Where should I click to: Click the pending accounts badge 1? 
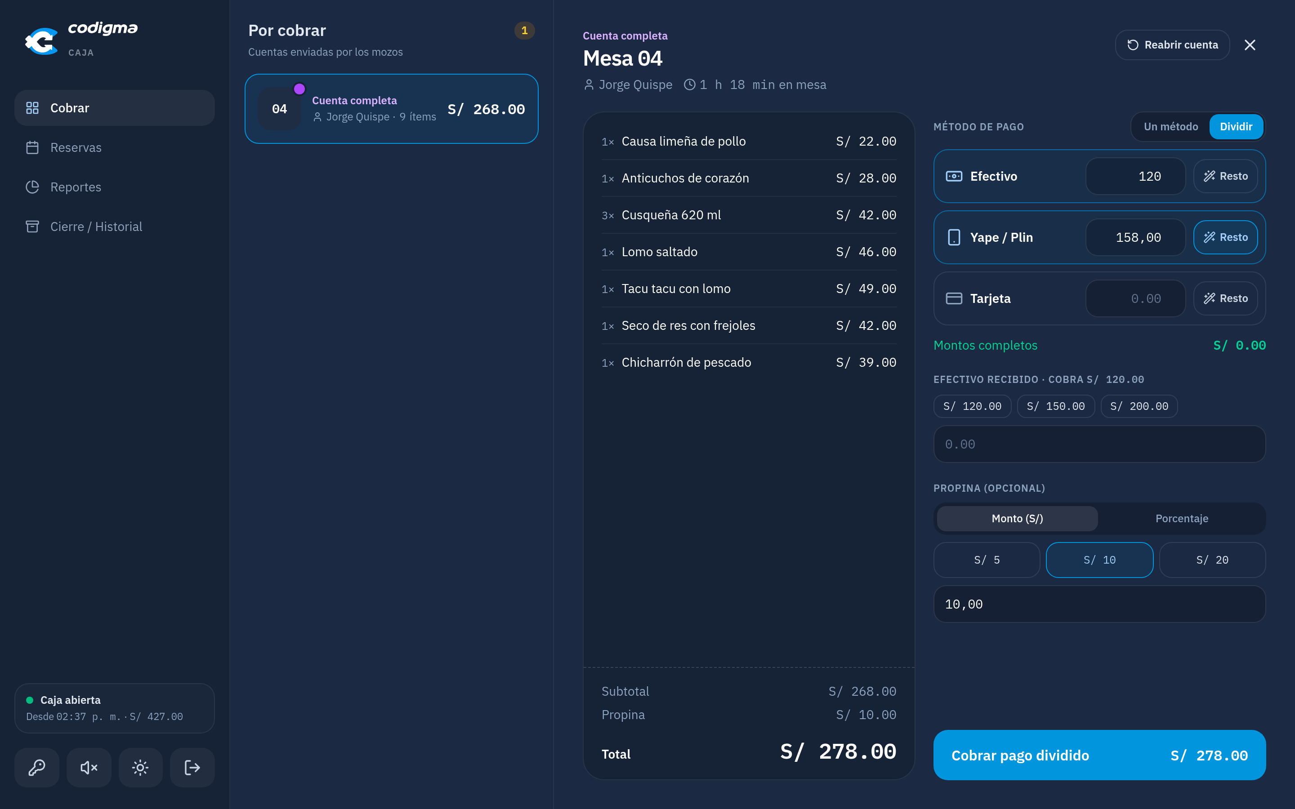coord(524,31)
